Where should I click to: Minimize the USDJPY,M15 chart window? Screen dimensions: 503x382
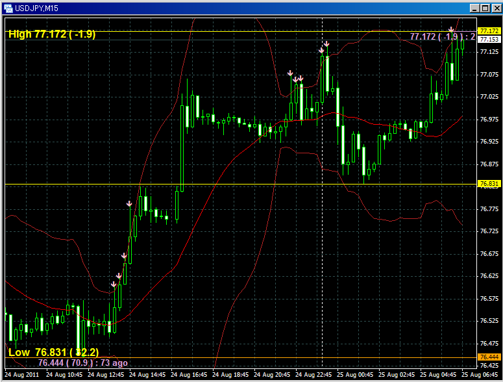pos(474,8)
